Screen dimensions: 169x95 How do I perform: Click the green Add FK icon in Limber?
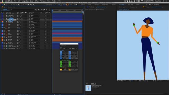(x=61, y=64)
